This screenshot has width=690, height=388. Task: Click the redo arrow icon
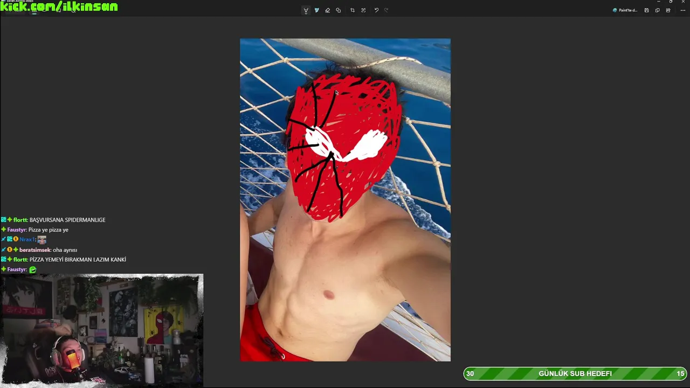387,10
